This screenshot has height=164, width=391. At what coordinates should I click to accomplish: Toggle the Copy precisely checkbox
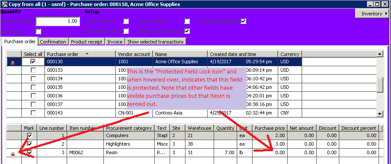click(187, 21)
